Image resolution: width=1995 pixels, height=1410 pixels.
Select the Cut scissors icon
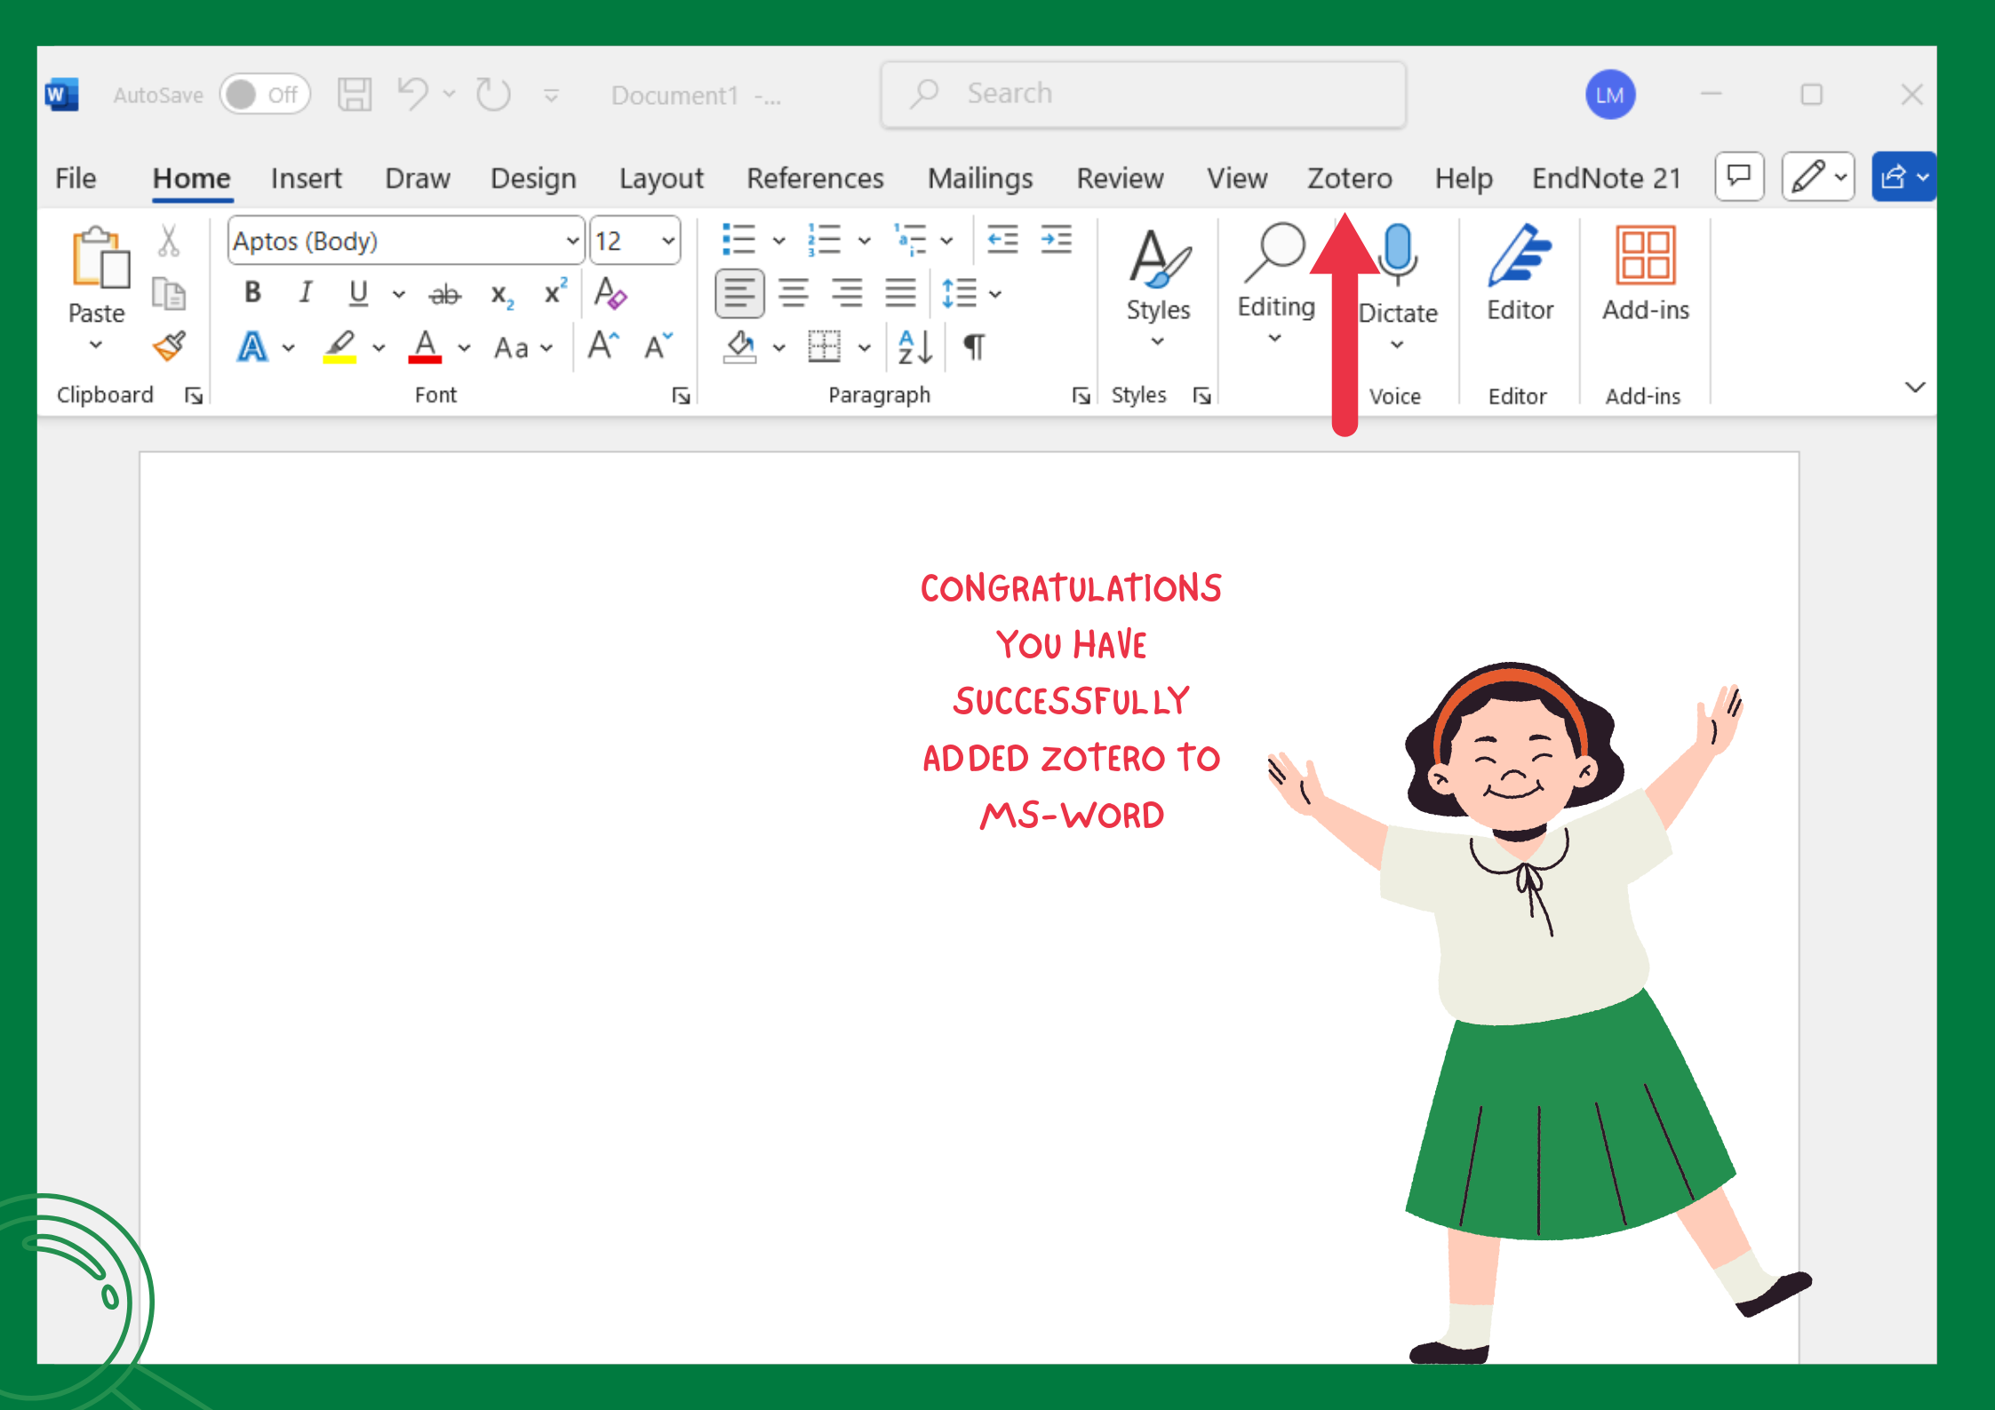click(169, 241)
